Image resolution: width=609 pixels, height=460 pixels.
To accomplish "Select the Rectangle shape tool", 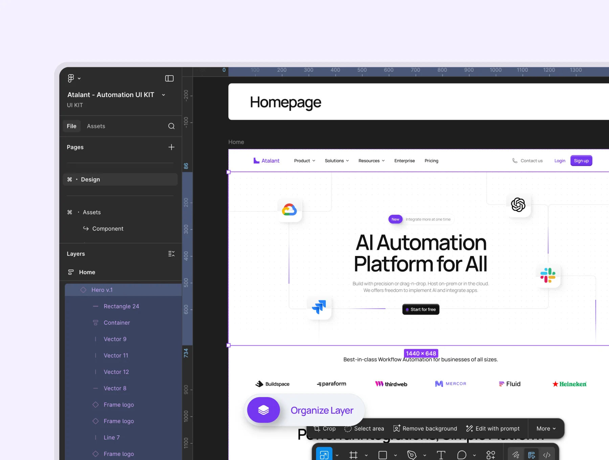I will click(383, 455).
